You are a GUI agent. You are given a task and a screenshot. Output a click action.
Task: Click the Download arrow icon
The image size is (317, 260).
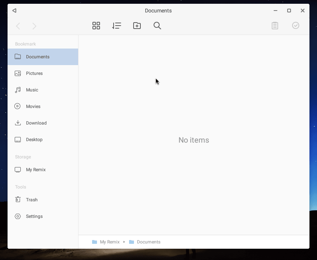coord(18,123)
